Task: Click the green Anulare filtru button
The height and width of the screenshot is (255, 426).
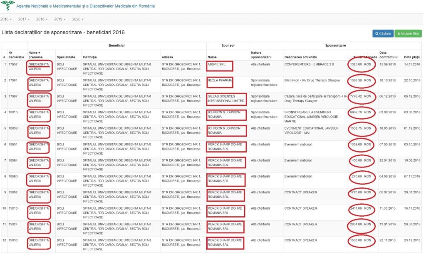Action: [x=408, y=33]
